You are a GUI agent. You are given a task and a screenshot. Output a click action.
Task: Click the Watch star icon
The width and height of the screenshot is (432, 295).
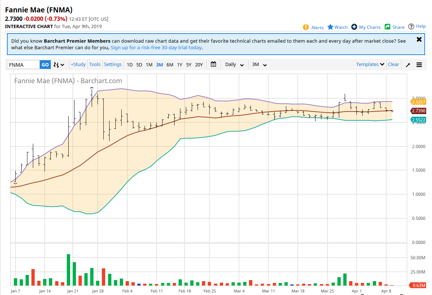pyautogui.click(x=330, y=27)
